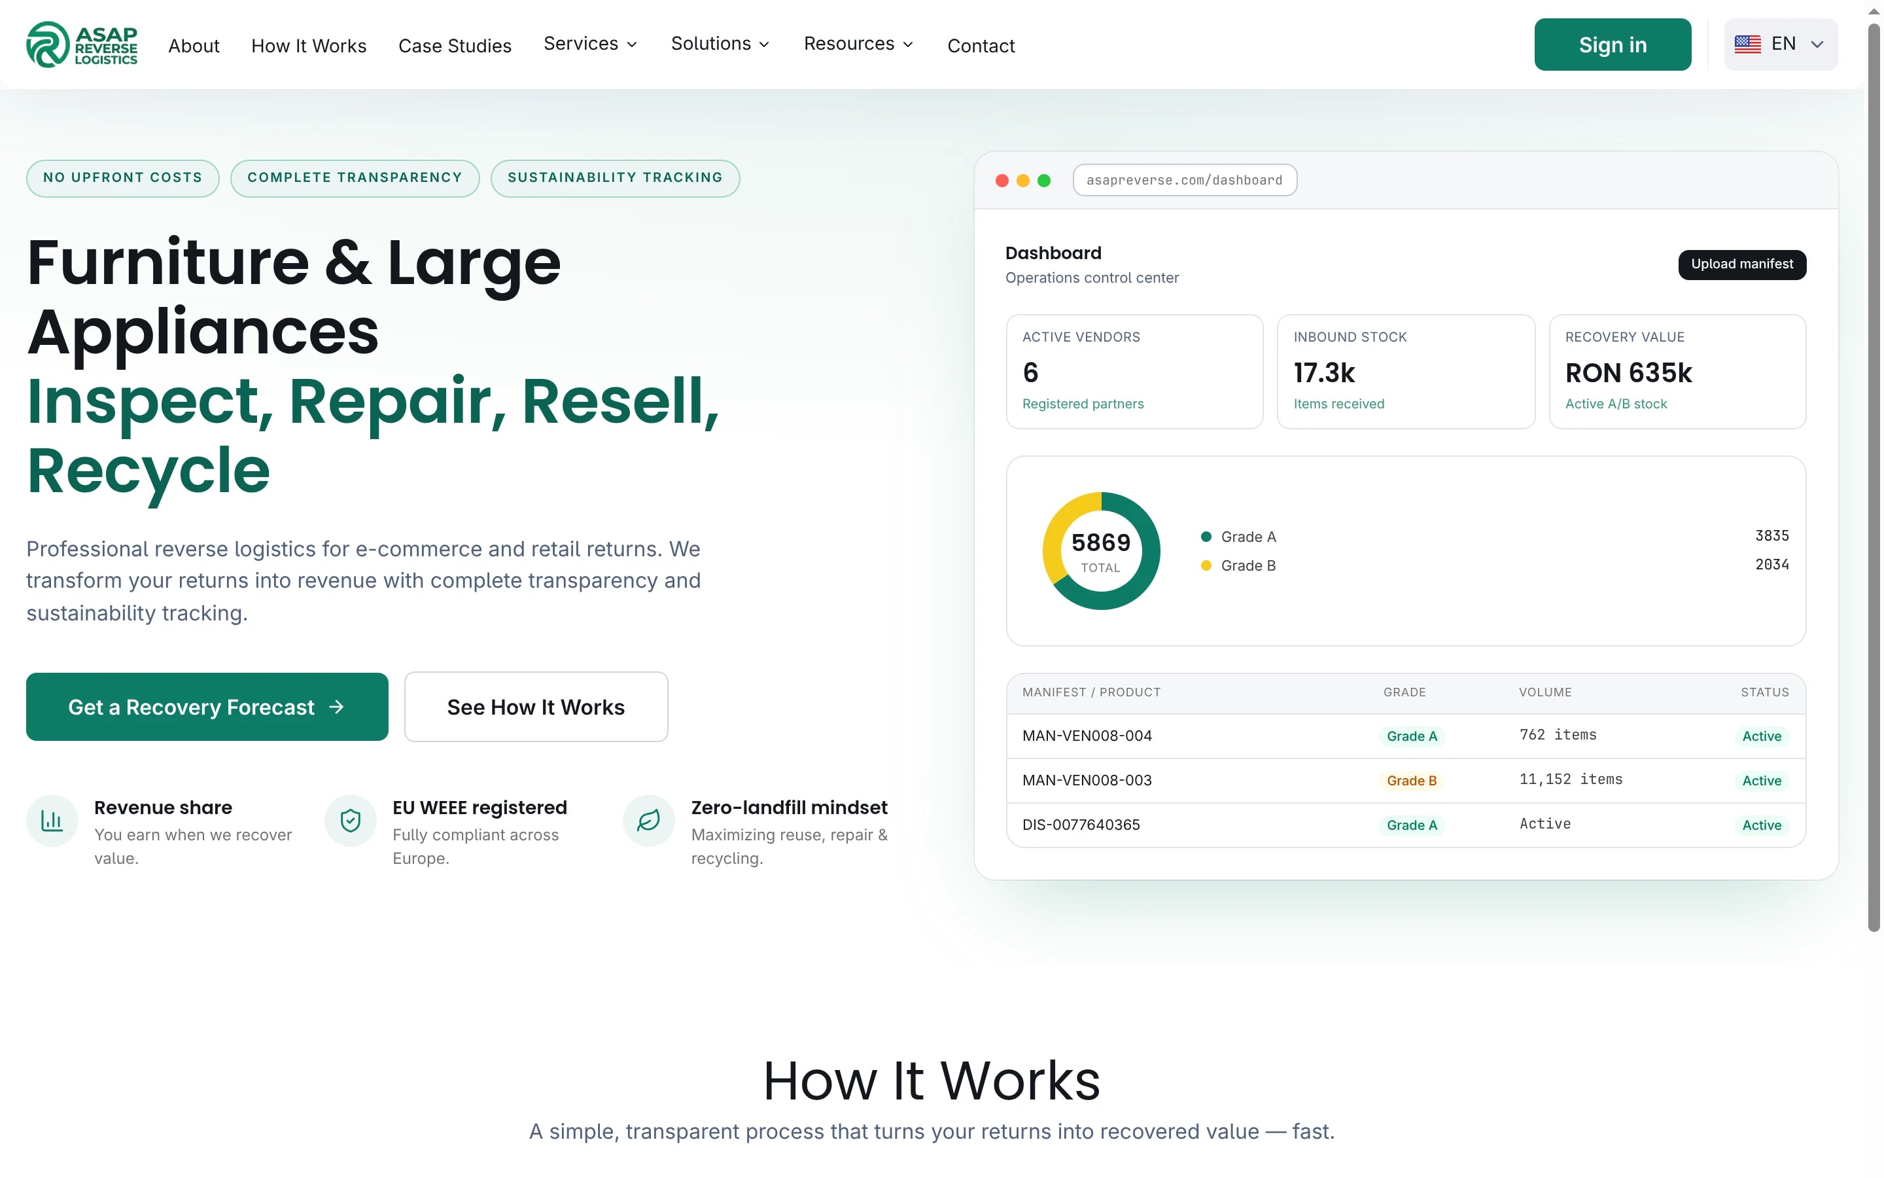Click the ASAP Reverse Logistics logo
Viewport: 1884px width, 1178px height.
click(82, 45)
